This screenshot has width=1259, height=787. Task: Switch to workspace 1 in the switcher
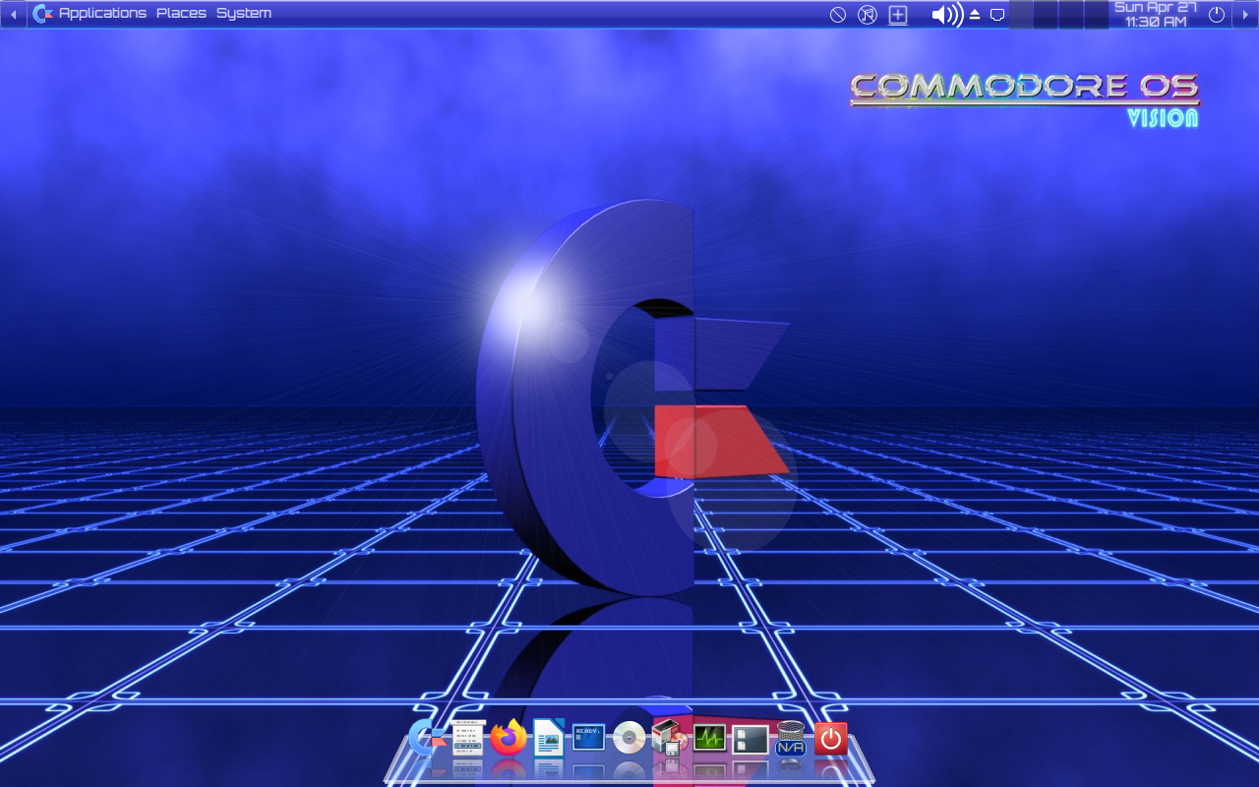coord(1021,14)
